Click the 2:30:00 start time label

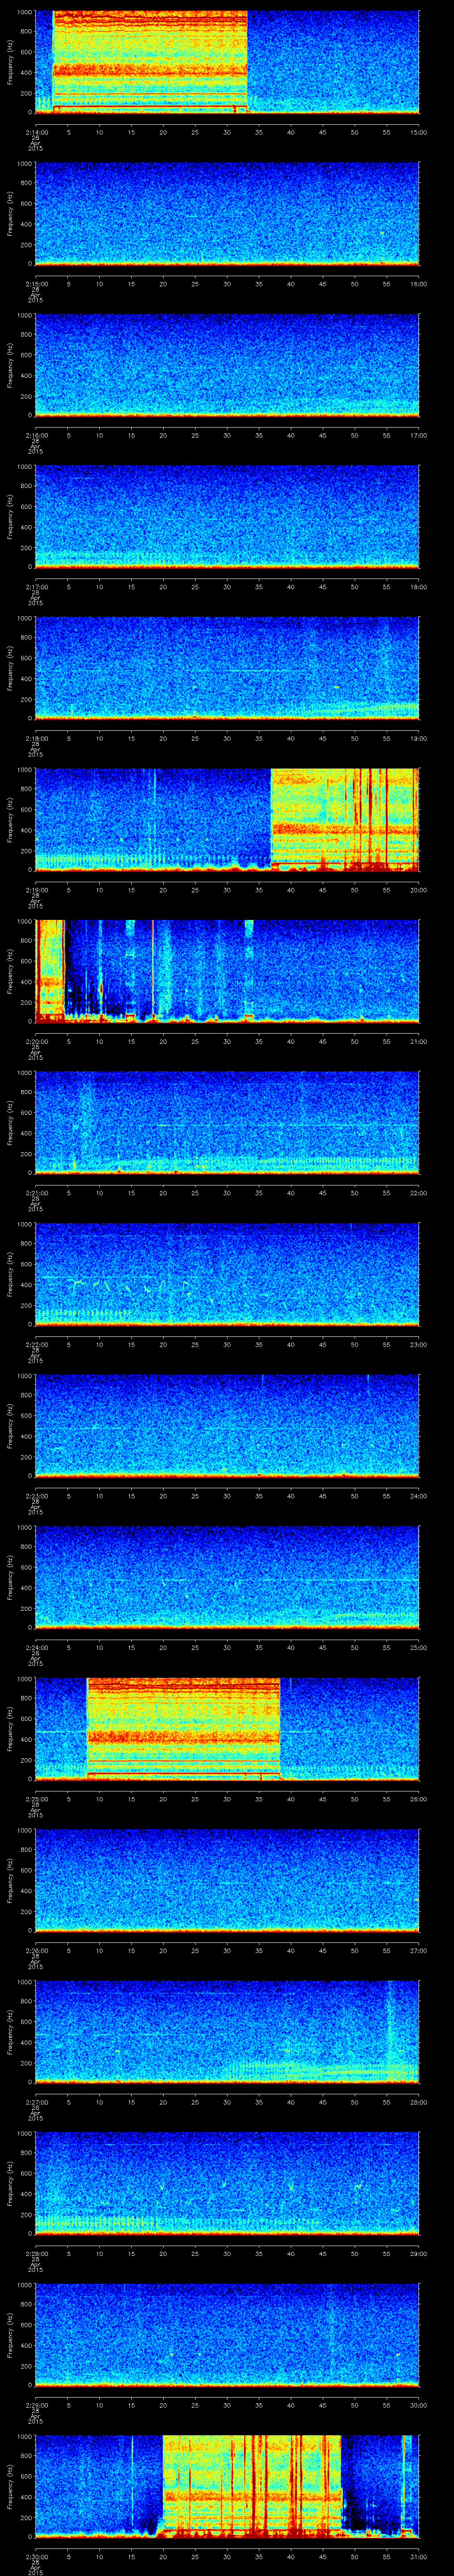36,2556
